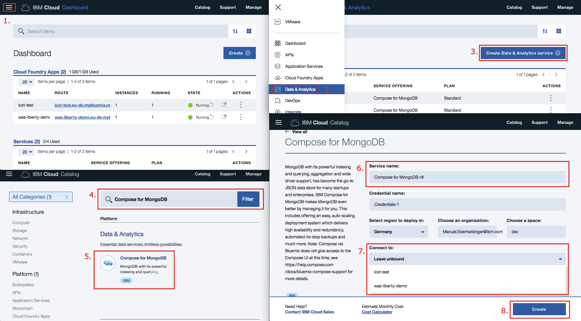The image size is (581, 321).
Task: Select Data & Analytics menu entry
Action: click(306, 89)
